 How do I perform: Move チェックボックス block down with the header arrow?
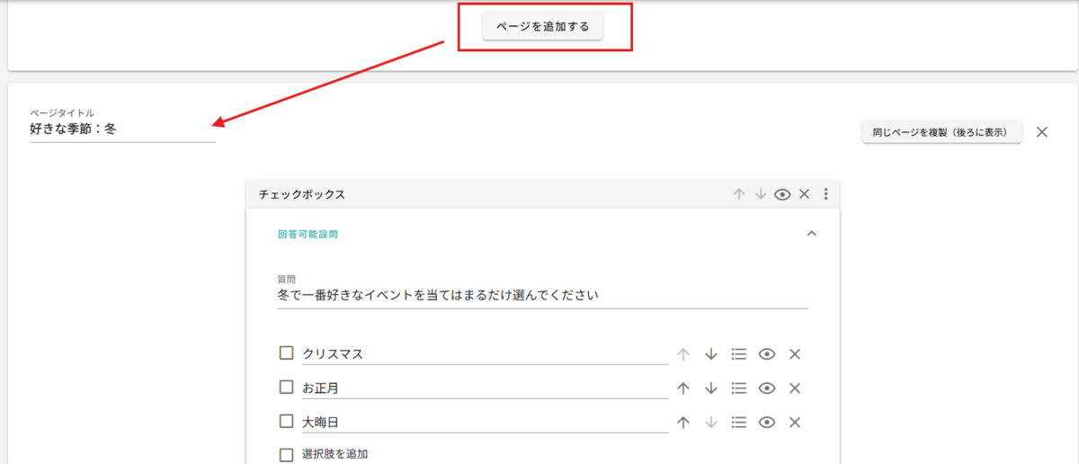coord(761,194)
